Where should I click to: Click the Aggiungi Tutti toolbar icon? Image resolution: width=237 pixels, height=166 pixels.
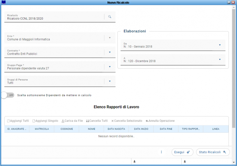tap(9, 121)
